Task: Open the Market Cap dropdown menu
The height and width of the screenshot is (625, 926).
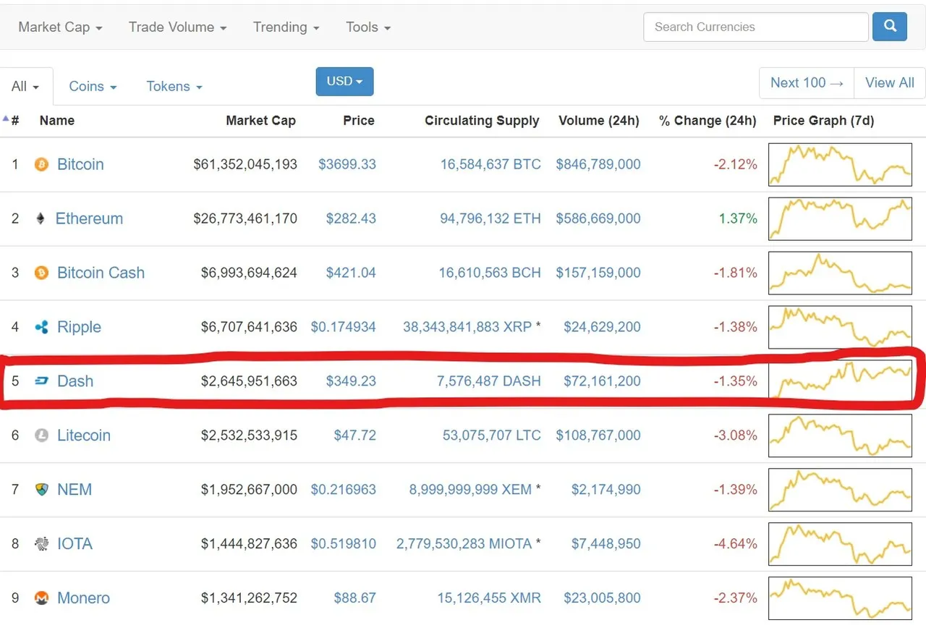Action: (60, 27)
